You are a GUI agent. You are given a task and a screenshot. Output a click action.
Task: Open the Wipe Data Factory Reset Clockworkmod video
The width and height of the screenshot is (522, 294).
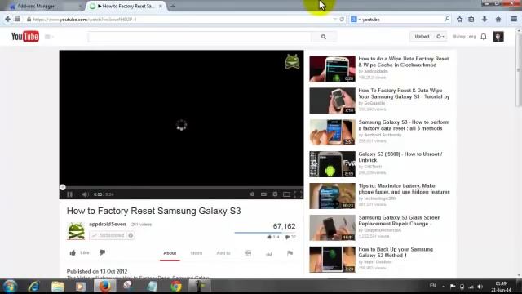coord(404,62)
